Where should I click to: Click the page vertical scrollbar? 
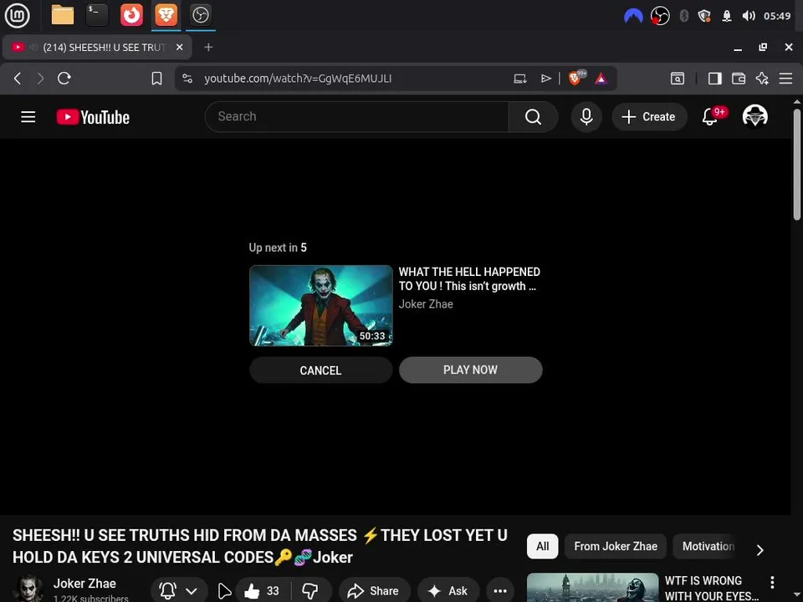(797, 164)
